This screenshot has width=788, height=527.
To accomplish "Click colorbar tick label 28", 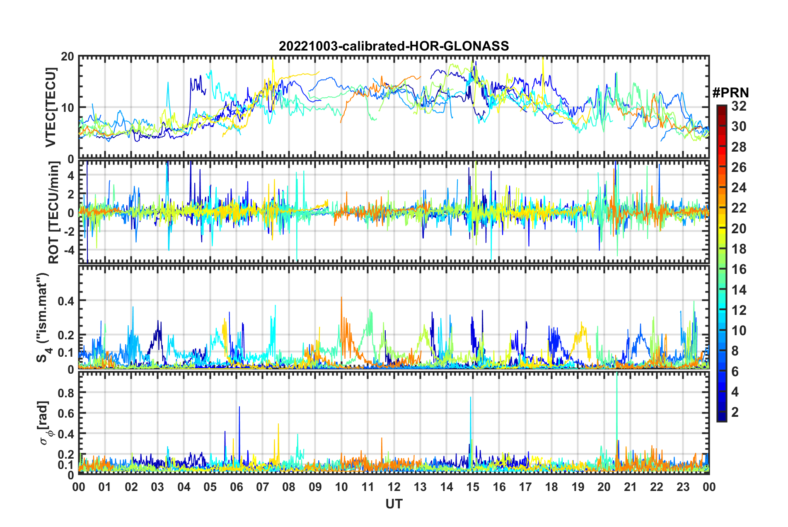I will click(738, 147).
